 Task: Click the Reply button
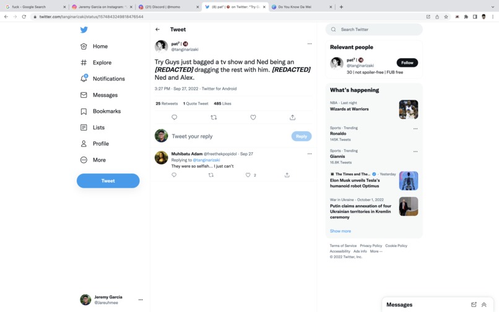(x=302, y=136)
